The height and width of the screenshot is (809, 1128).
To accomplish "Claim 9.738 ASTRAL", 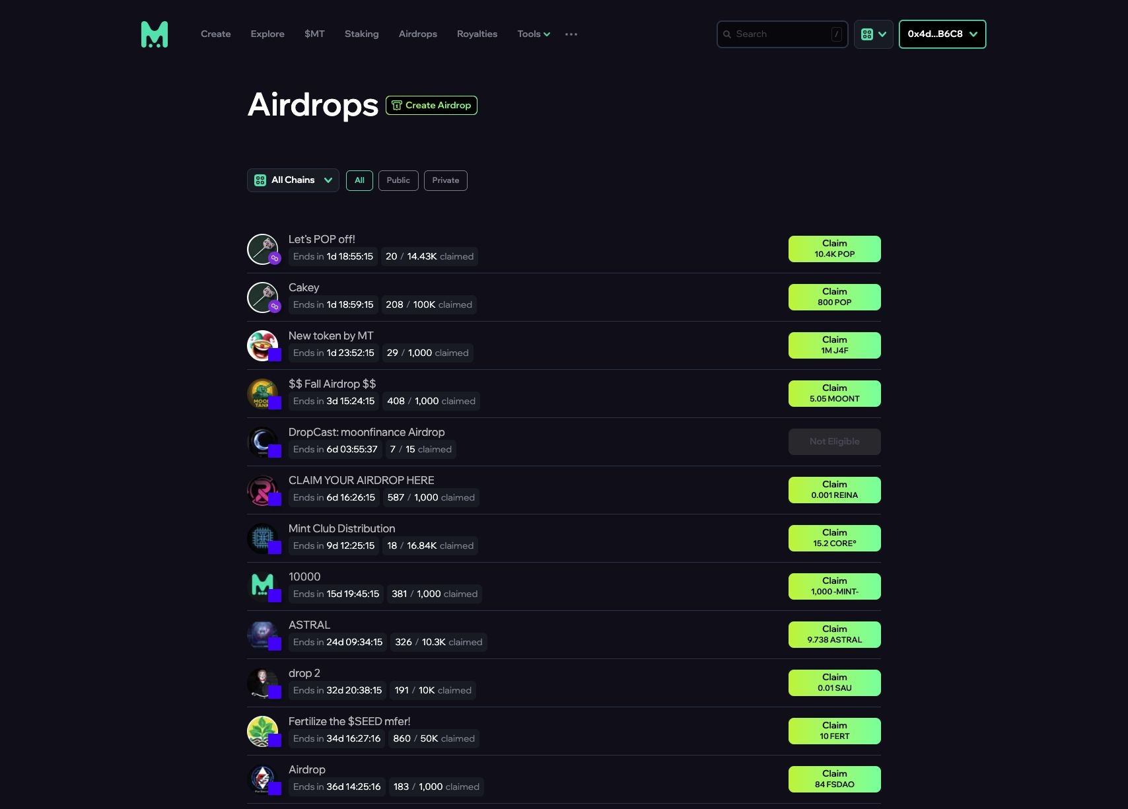I will pos(835,635).
